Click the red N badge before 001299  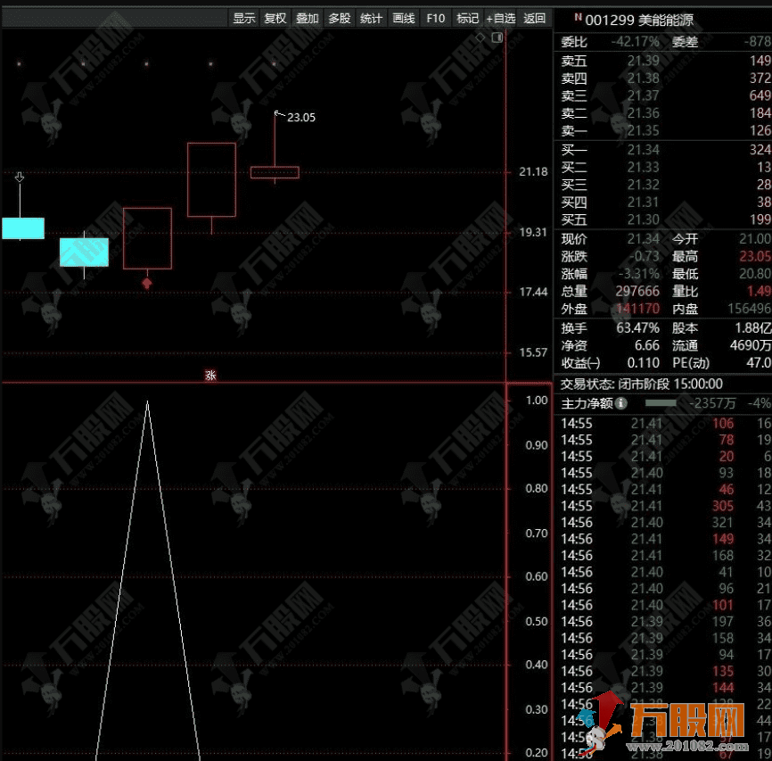(x=578, y=17)
